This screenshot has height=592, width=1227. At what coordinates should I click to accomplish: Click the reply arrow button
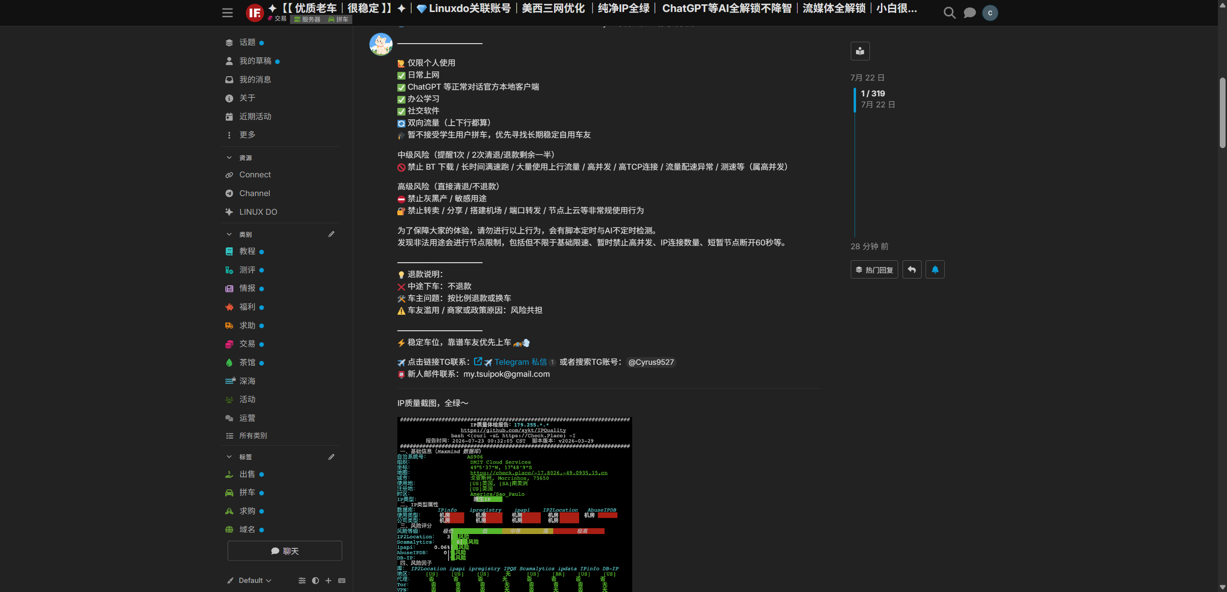(x=912, y=269)
